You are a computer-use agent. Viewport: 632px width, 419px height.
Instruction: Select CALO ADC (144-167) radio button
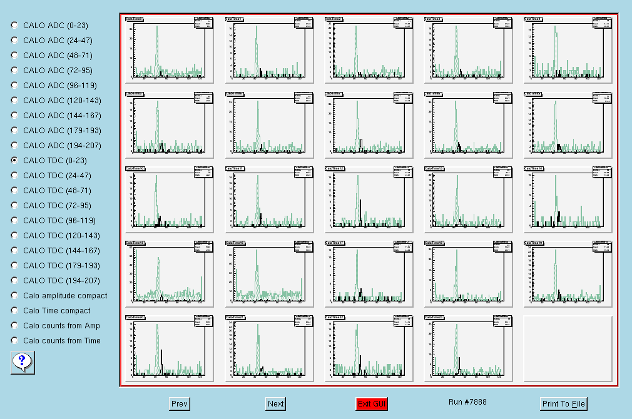tap(14, 115)
